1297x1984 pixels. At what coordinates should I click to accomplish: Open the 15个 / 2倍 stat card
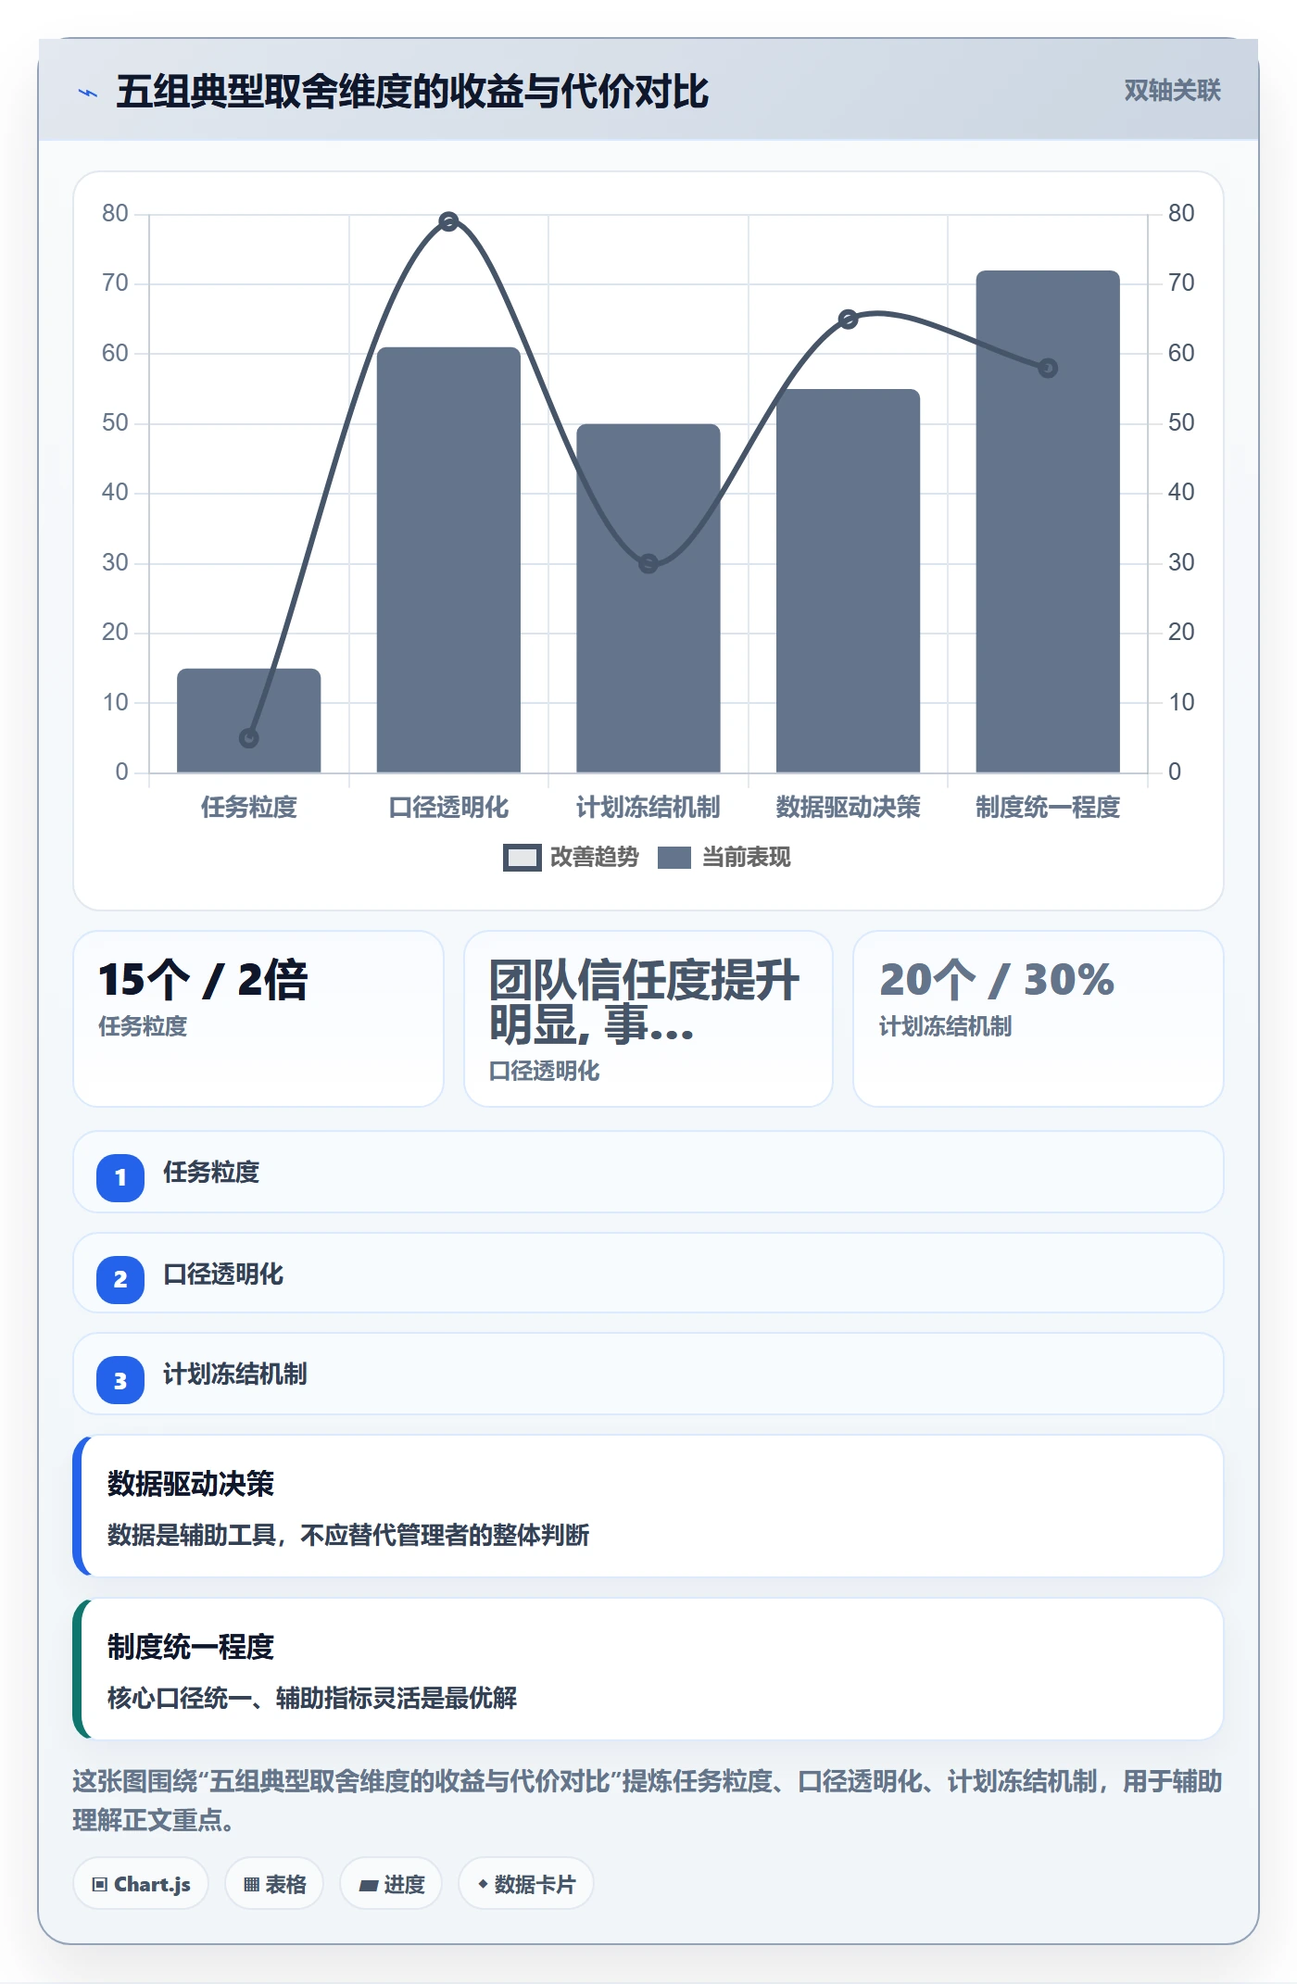coord(258,1018)
